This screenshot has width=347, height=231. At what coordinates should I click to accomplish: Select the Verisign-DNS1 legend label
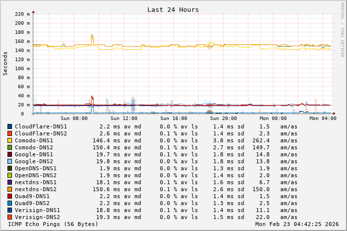point(37,211)
